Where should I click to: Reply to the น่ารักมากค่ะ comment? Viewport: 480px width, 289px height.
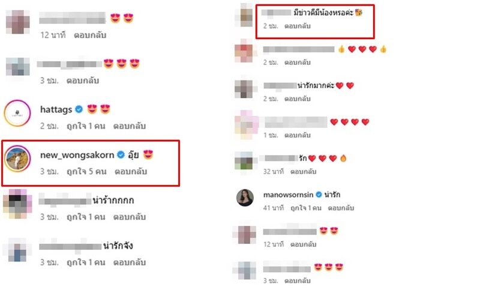[x=297, y=99]
